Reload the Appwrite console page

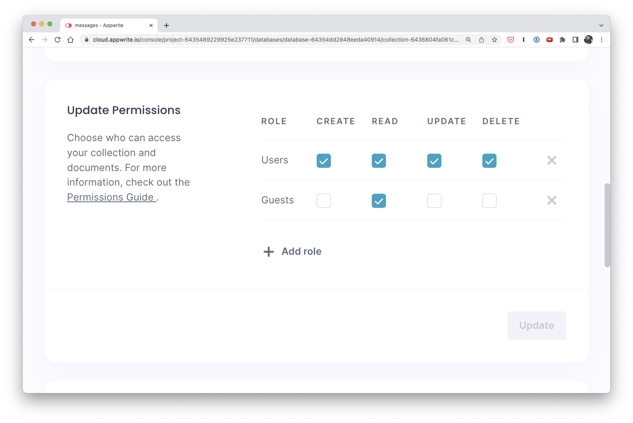pos(58,40)
